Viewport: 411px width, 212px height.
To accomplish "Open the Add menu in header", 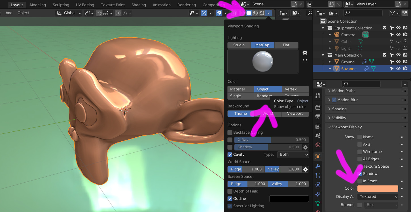I will point(9,13).
